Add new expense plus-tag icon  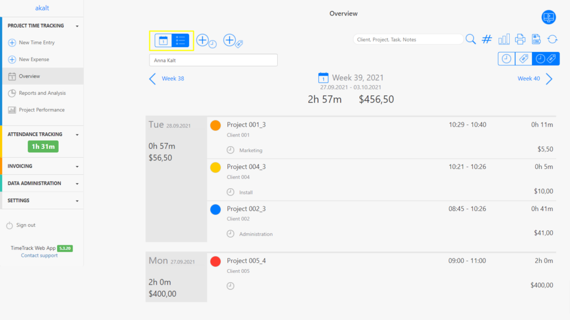point(233,40)
